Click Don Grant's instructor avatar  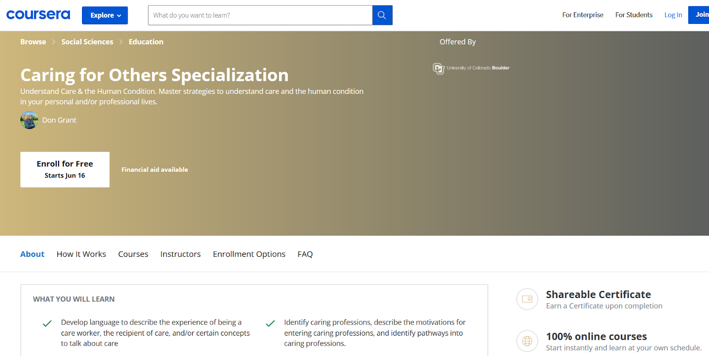29,120
